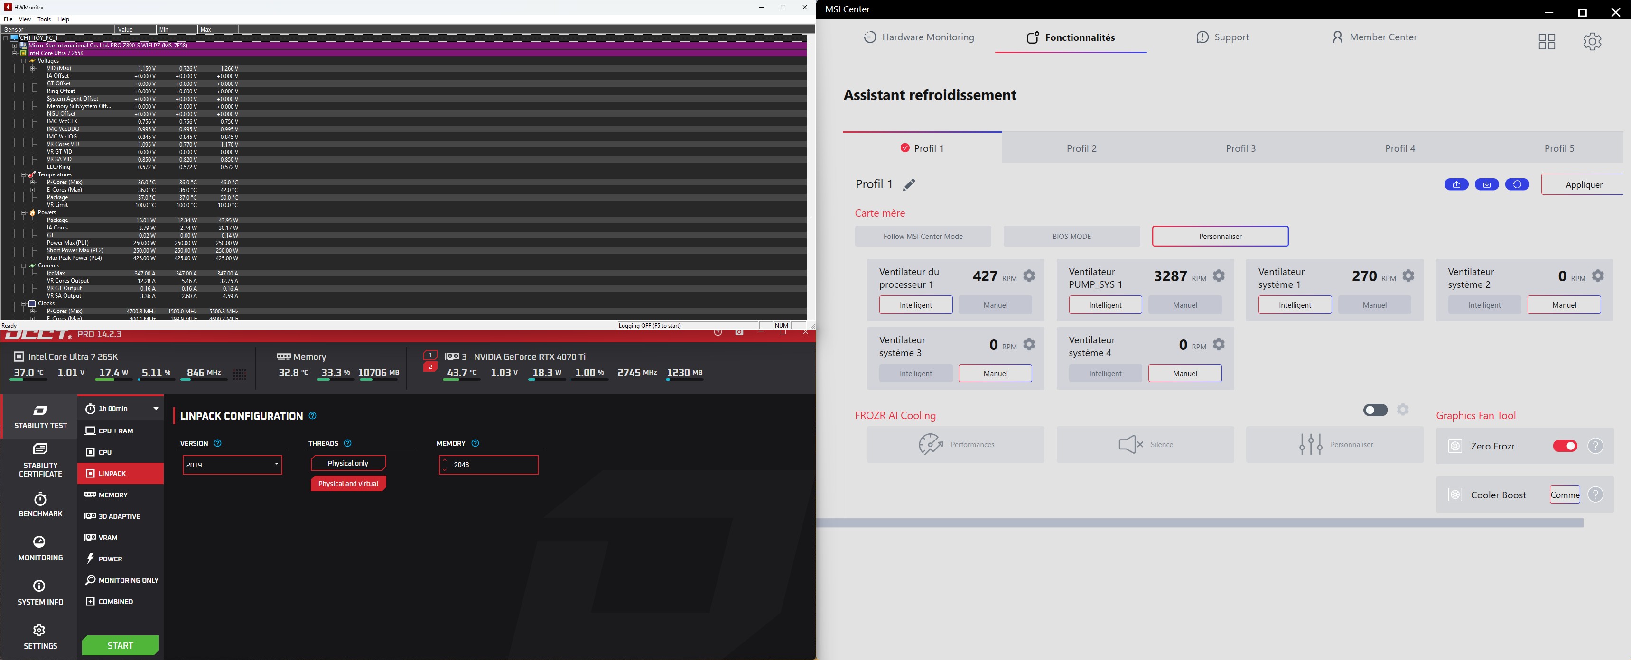The width and height of the screenshot is (1631, 660).
Task: Select the 3D ADAPTIVE test in OCCT
Action: [121, 516]
